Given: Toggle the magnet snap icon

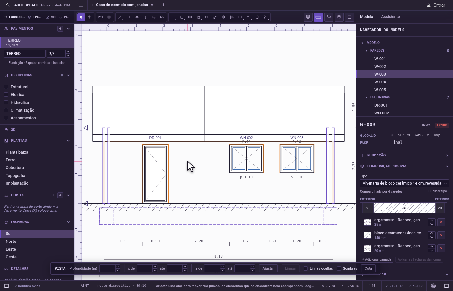Looking at the screenshot, I should pos(308,17).
